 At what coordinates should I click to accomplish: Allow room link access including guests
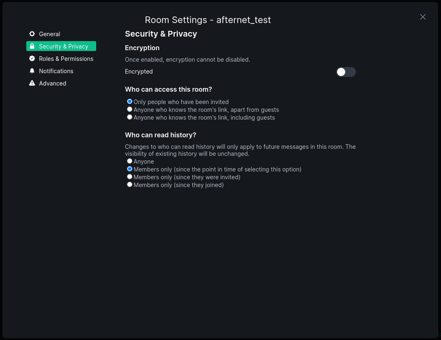pyautogui.click(x=130, y=117)
